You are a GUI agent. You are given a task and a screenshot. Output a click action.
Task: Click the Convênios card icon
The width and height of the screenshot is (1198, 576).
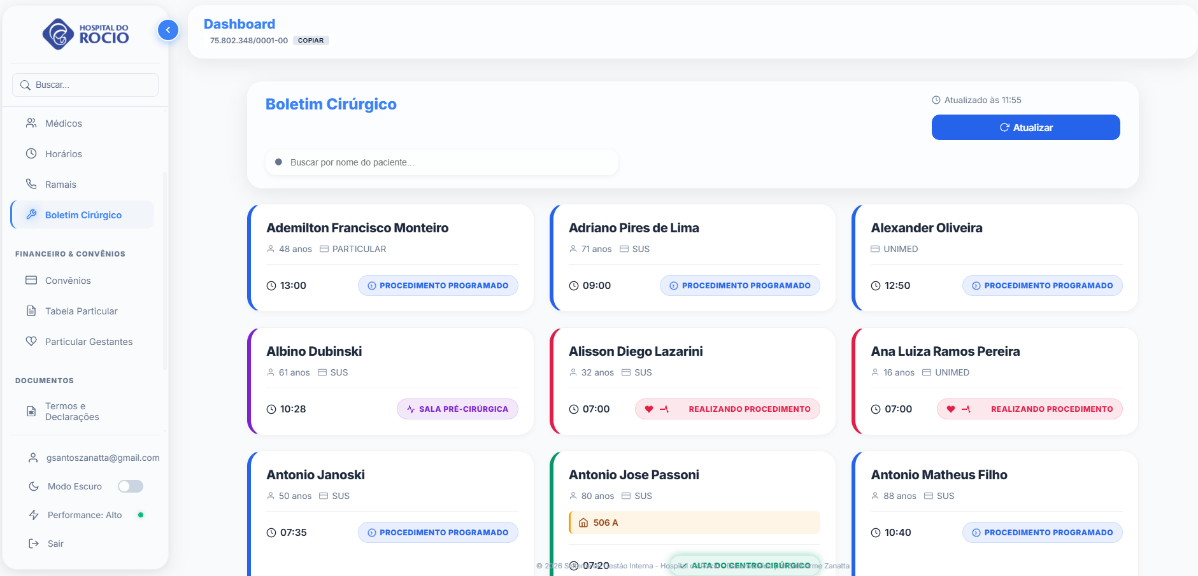[x=31, y=280]
